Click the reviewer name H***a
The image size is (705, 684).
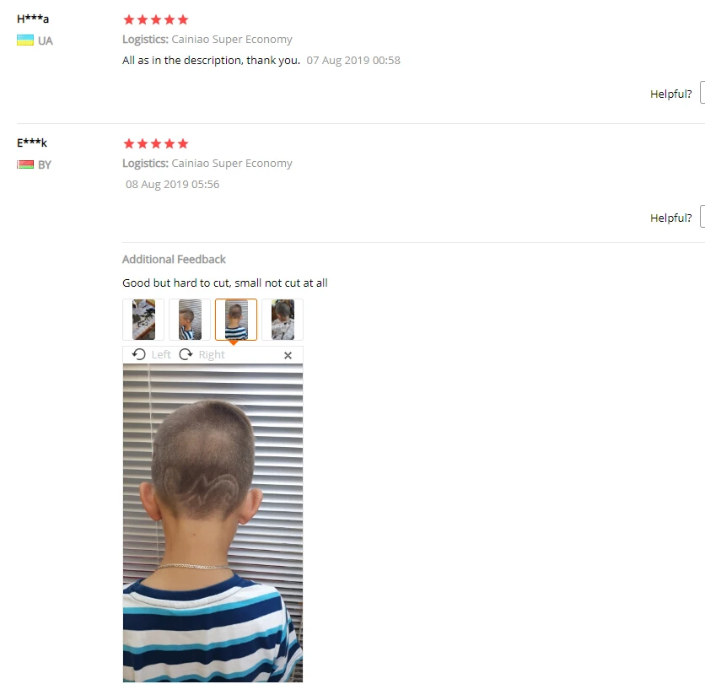click(33, 19)
